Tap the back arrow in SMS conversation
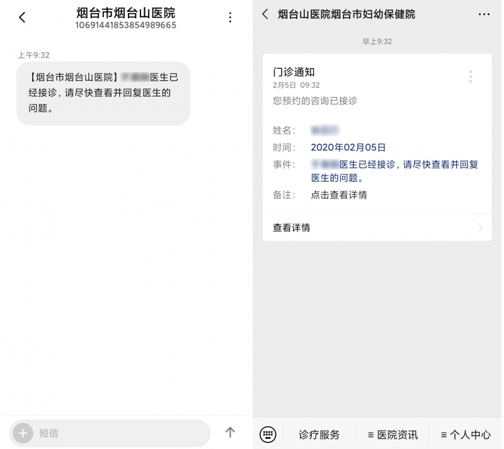504x449 pixels. (22, 18)
